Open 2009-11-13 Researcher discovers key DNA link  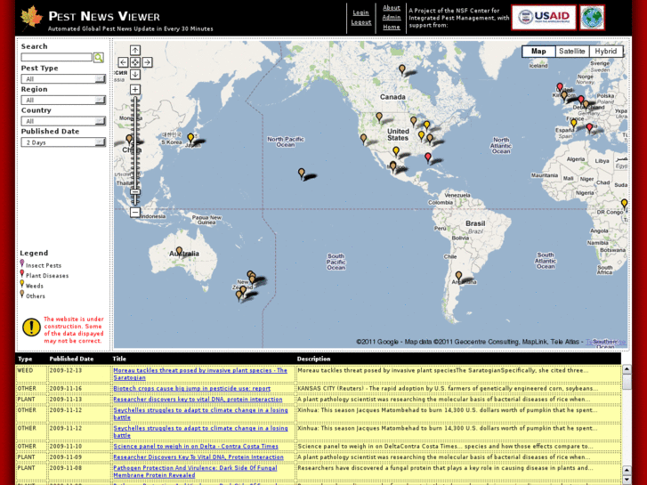click(x=198, y=400)
